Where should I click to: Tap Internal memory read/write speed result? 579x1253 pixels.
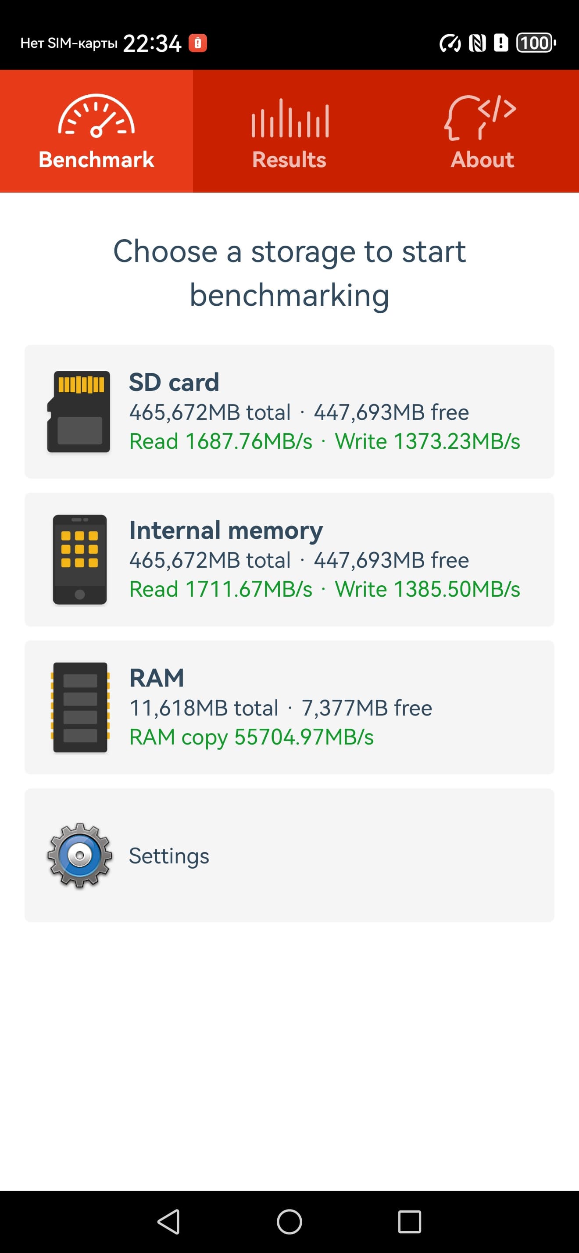[324, 590]
